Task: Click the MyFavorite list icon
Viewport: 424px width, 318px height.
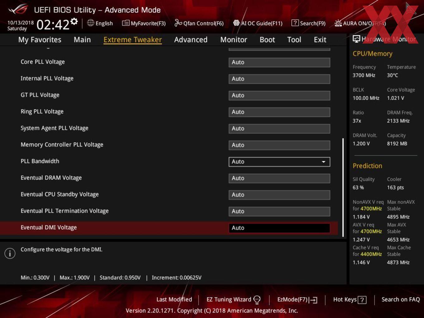Action: tap(126, 23)
